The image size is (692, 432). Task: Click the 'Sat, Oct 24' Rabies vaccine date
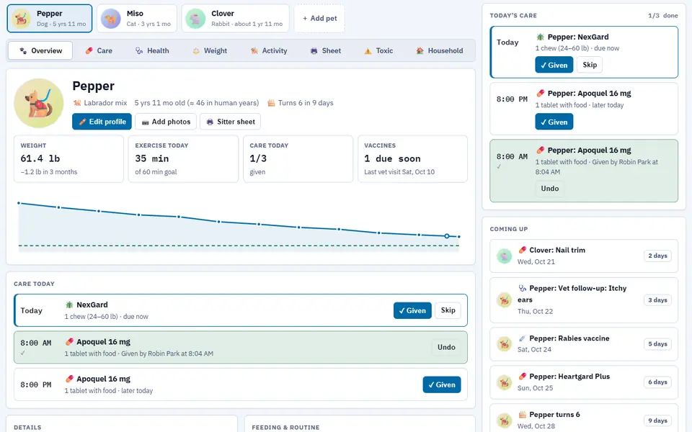[x=534, y=350]
